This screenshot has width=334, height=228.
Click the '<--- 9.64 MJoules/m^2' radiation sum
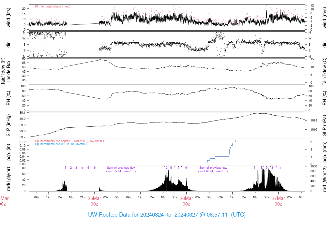click(x=213, y=171)
